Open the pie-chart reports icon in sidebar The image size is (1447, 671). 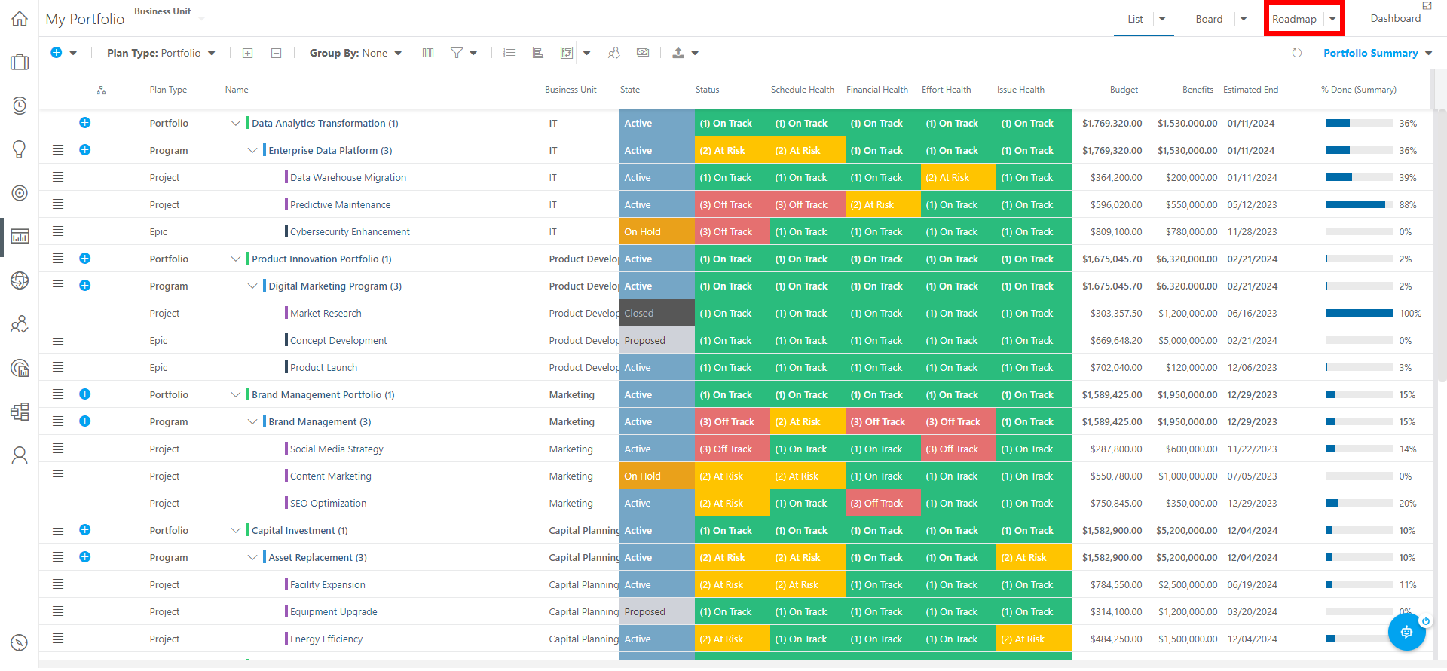(x=20, y=368)
